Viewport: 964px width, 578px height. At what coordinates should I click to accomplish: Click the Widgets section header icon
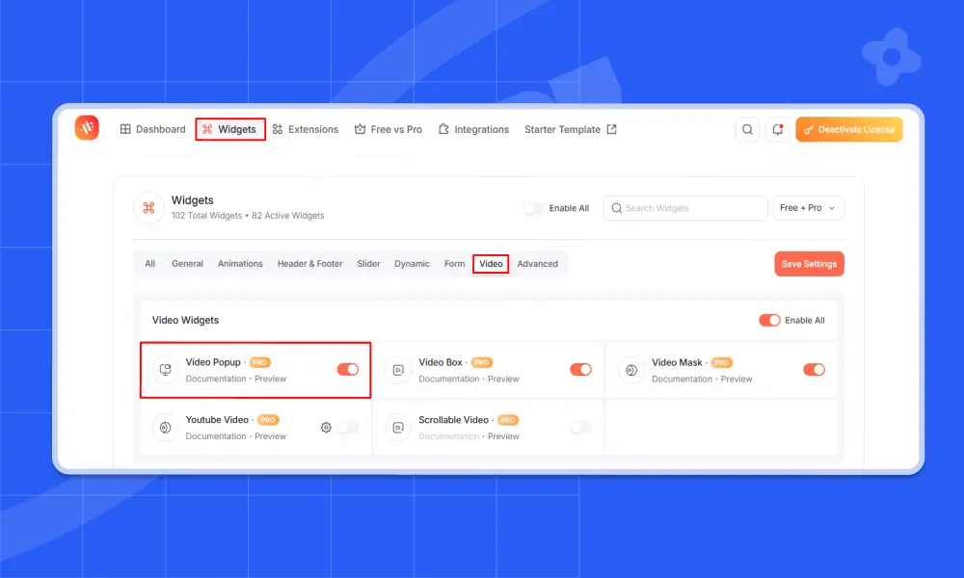(x=148, y=208)
